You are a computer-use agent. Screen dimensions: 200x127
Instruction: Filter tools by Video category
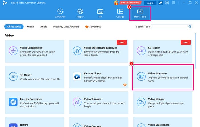[31, 27]
